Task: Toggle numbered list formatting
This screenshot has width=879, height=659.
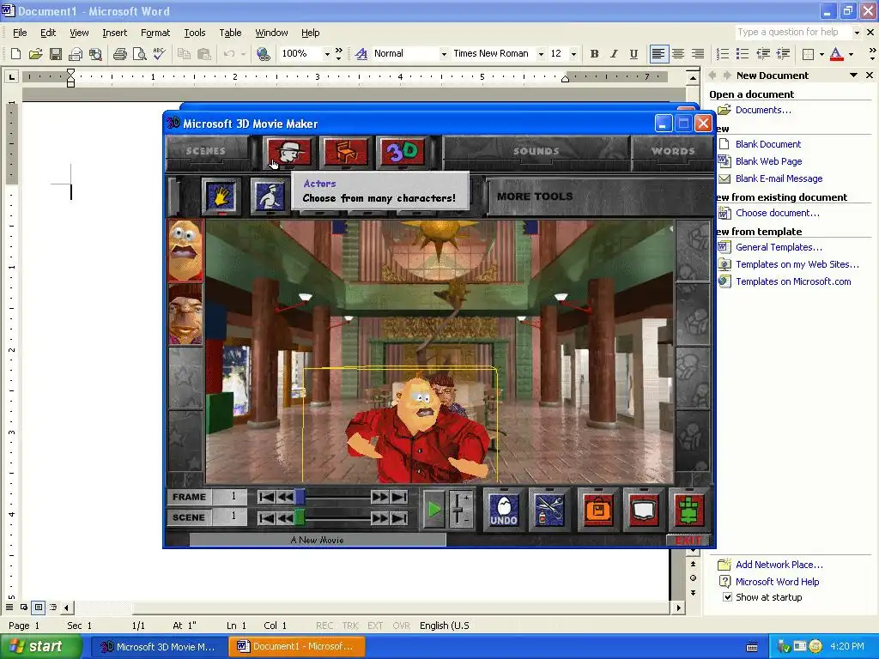Action: pyautogui.click(x=723, y=54)
